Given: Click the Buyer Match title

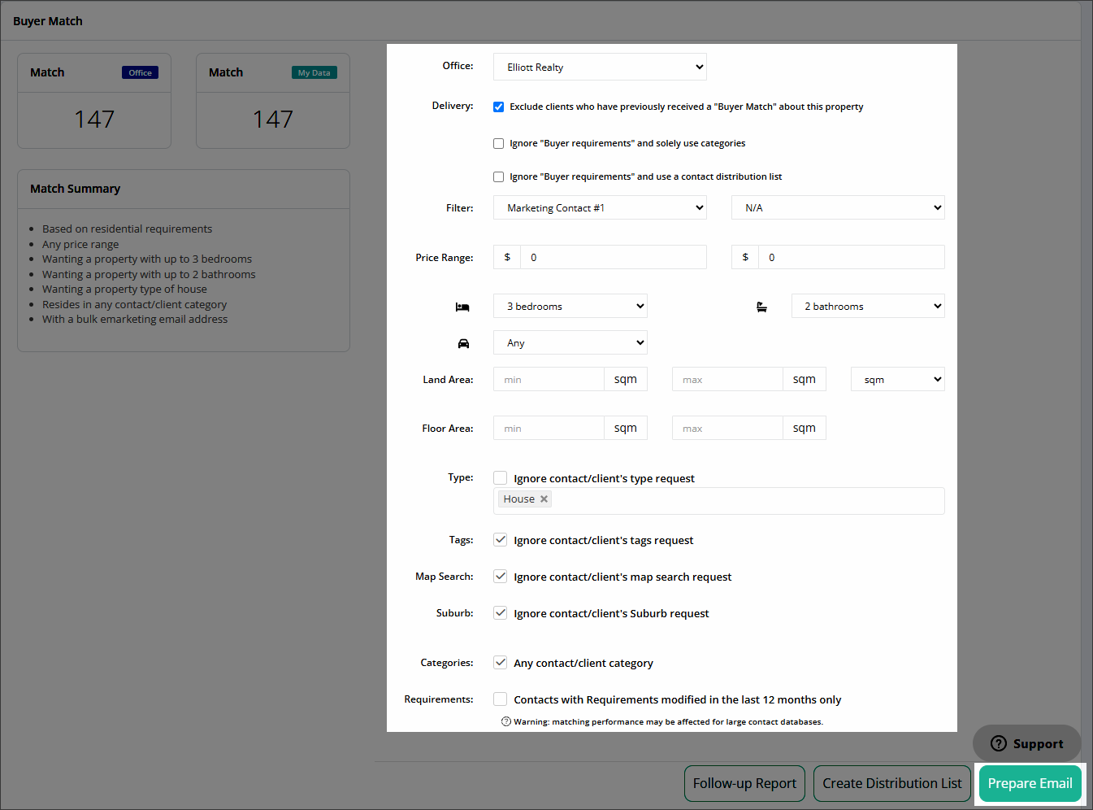Looking at the screenshot, I should point(48,21).
